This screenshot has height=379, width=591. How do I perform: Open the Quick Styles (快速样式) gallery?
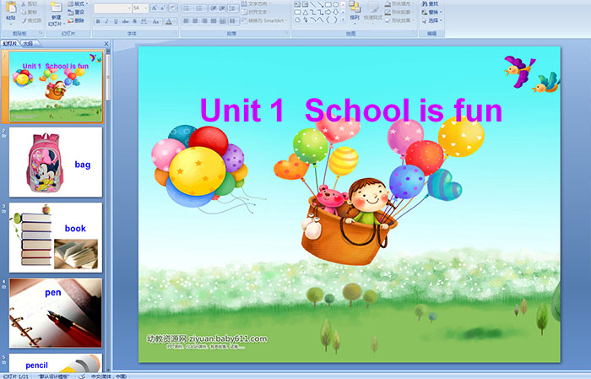[x=373, y=12]
